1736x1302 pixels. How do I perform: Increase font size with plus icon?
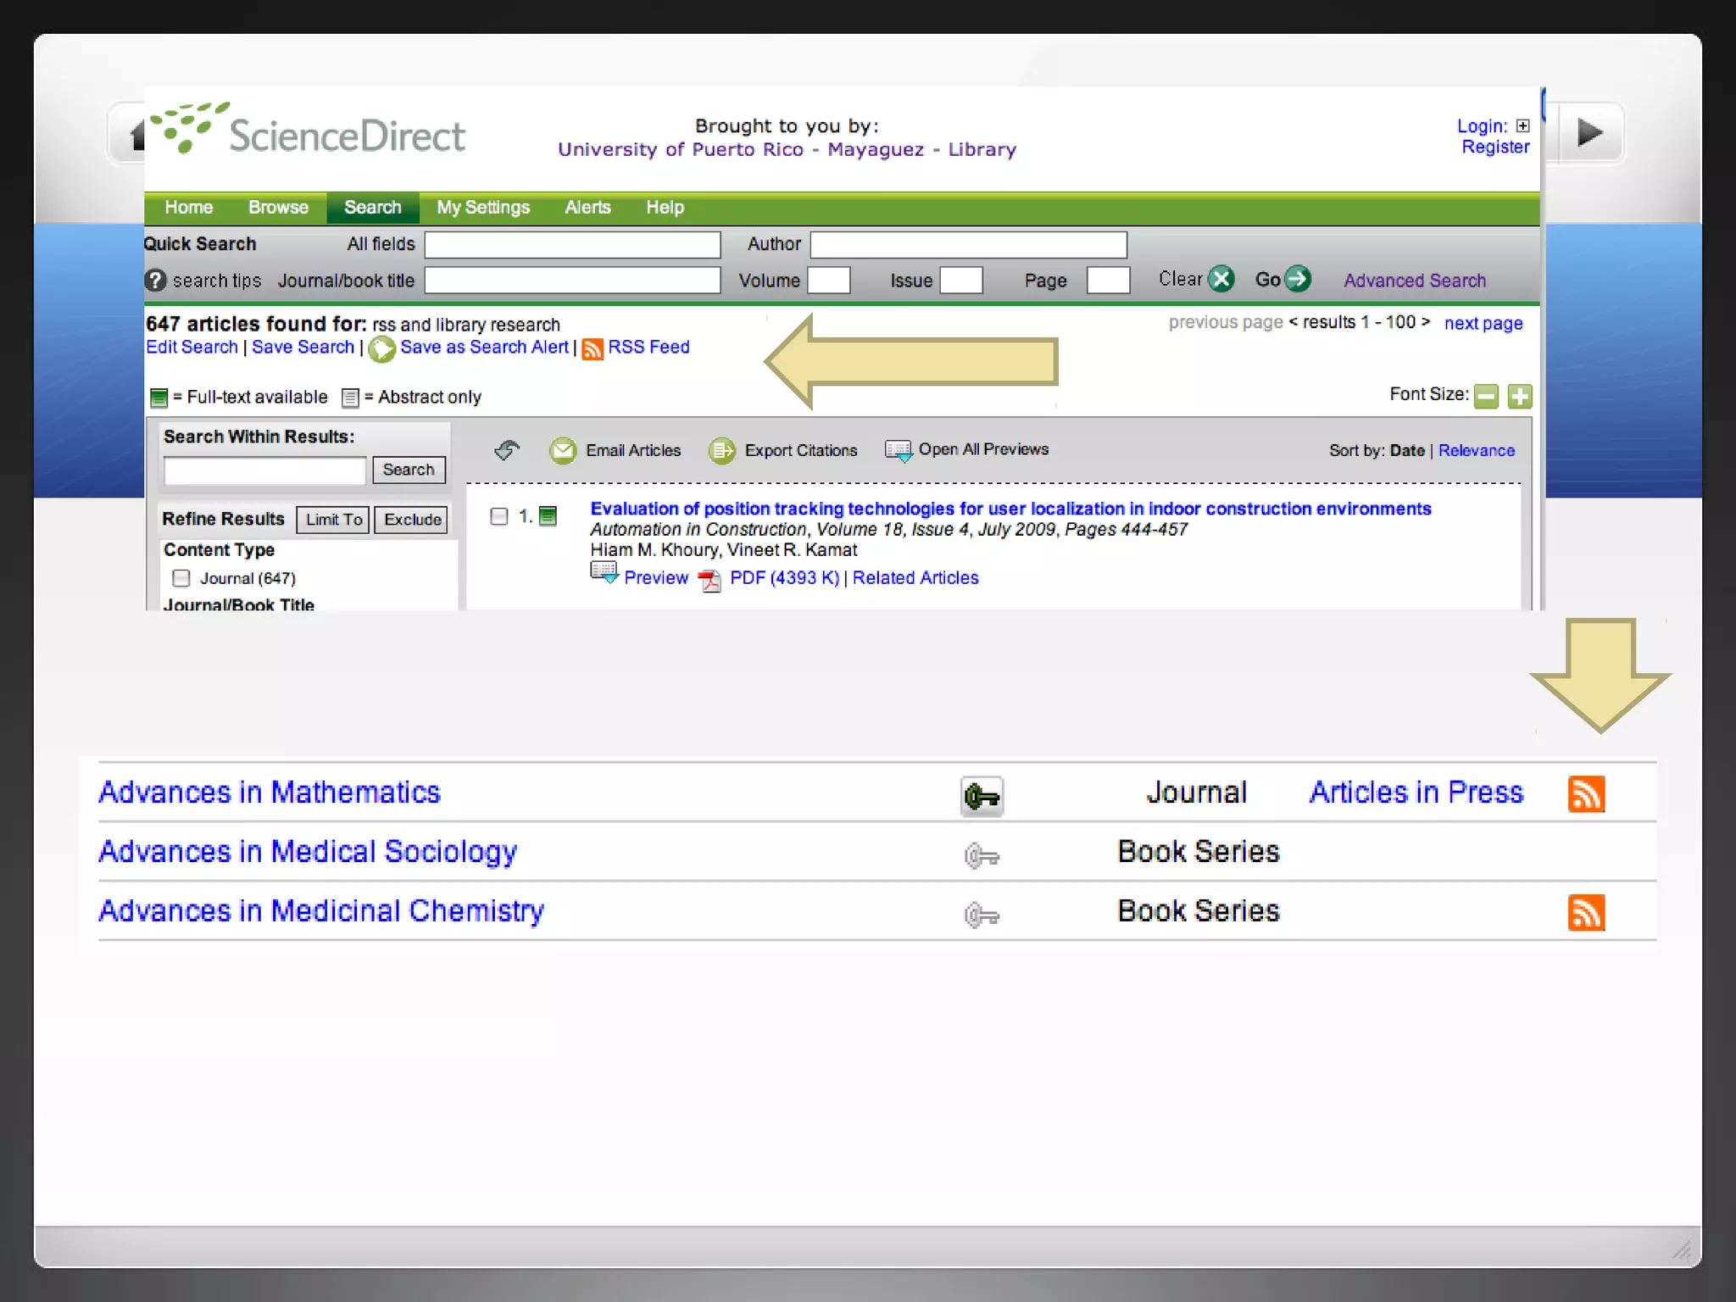[x=1520, y=396]
